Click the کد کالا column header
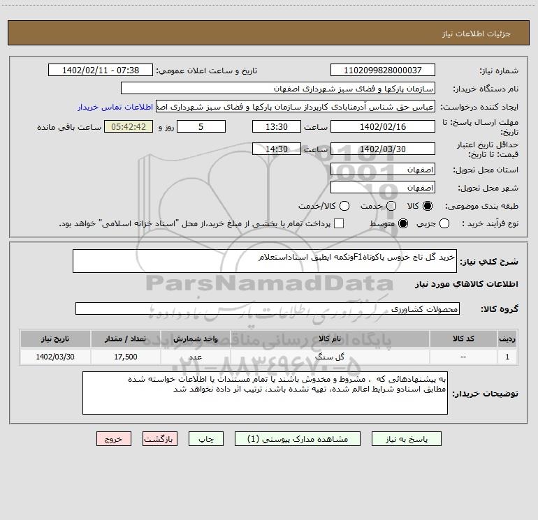 point(463,339)
